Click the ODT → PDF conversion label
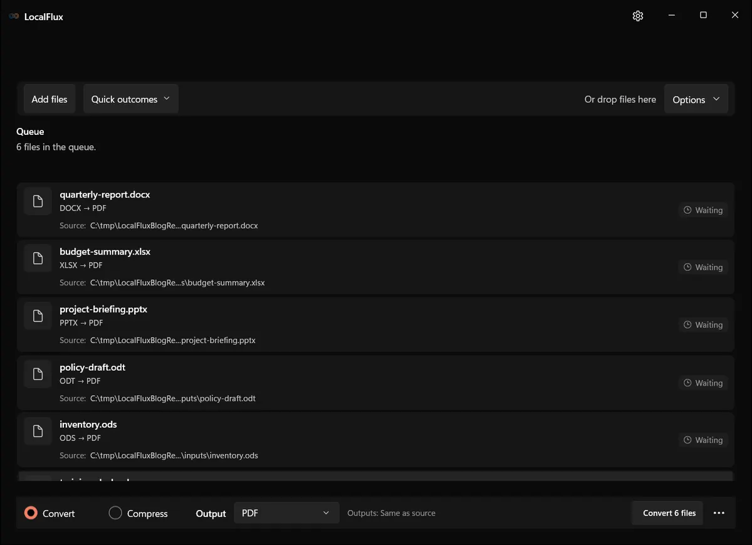This screenshot has width=752, height=545. point(80,381)
